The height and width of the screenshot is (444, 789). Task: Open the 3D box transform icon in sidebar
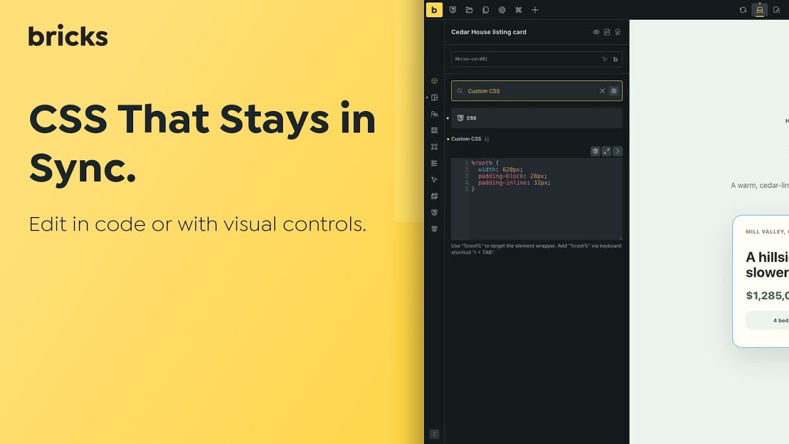[x=435, y=196]
